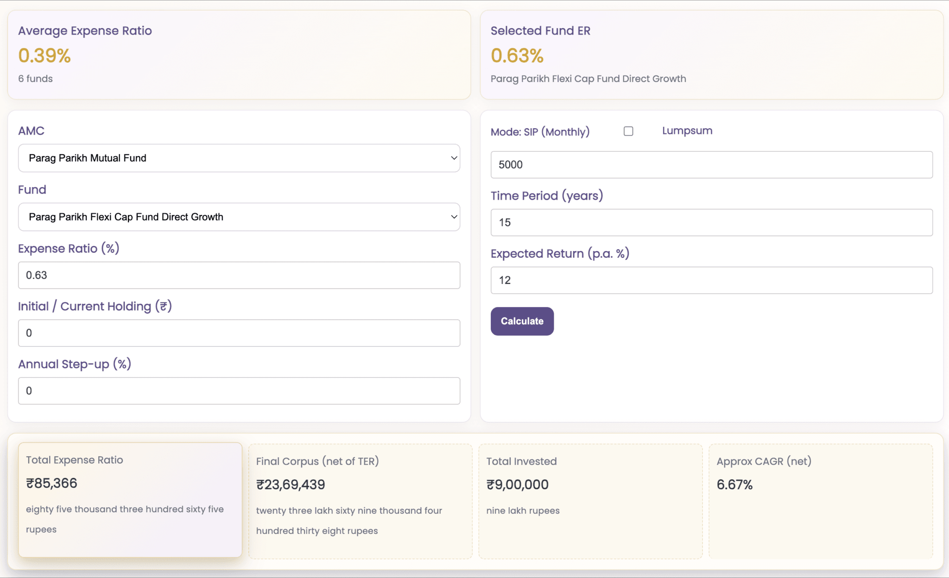The width and height of the screenshot is (949, 578).
Task: Click the Expected Return field showing 12
Action: pyautogui.click(x=711, y=280)
